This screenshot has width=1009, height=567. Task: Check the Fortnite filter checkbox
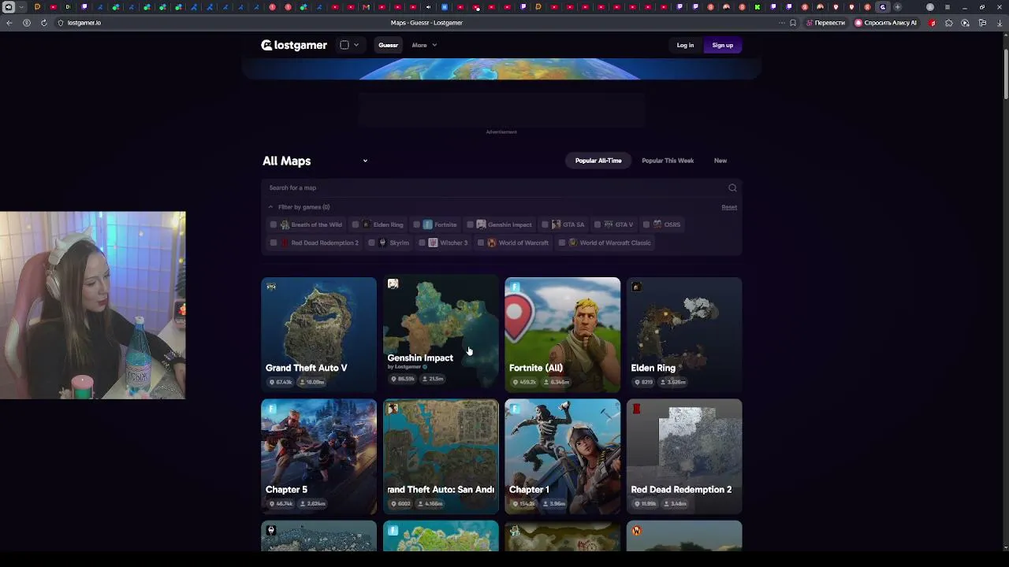[x=416, y=224]
